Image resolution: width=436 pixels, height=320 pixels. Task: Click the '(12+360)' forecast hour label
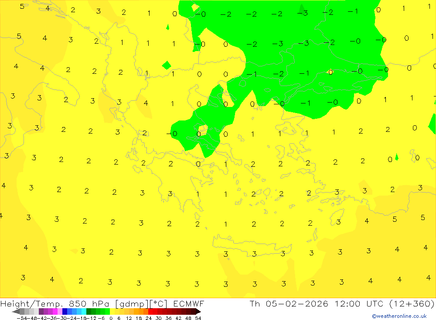tap(412, 303)
